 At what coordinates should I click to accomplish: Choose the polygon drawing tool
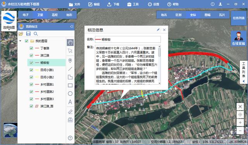(x=70, y=77)
